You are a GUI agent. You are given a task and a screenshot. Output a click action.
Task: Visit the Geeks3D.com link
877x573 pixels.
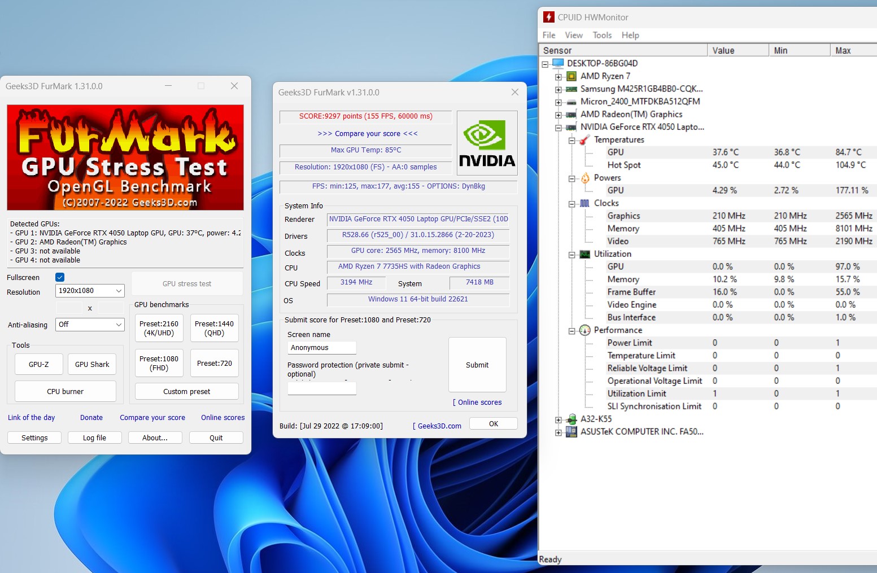(x=437, y=426)
